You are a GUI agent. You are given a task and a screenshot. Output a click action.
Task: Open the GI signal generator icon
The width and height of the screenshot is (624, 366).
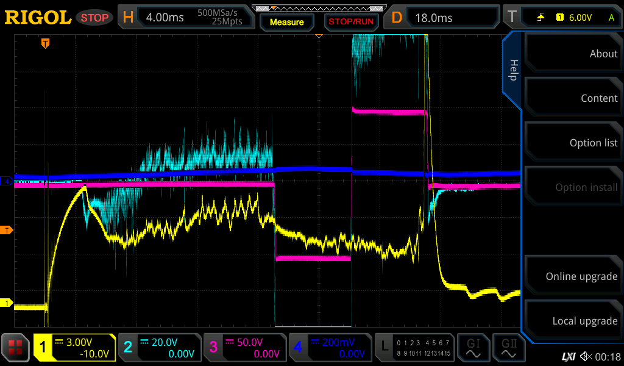(x=473, y=348)
